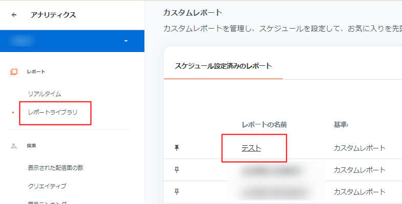Collapse the レポート section label
402x204 pixels.
tap(36, 72)
